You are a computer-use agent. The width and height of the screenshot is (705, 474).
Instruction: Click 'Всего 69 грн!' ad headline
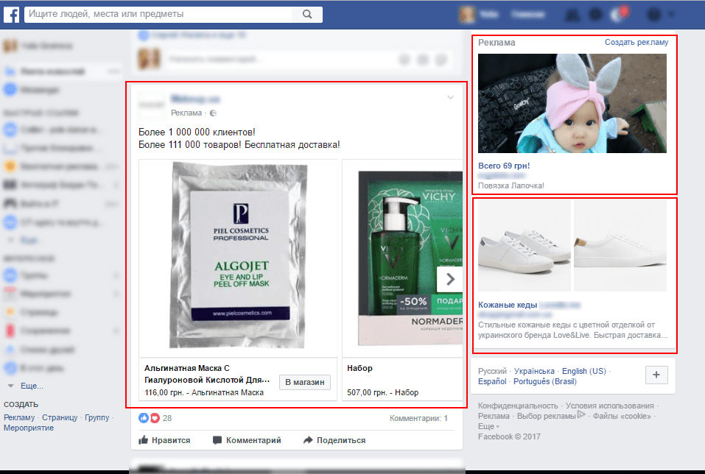504,166
